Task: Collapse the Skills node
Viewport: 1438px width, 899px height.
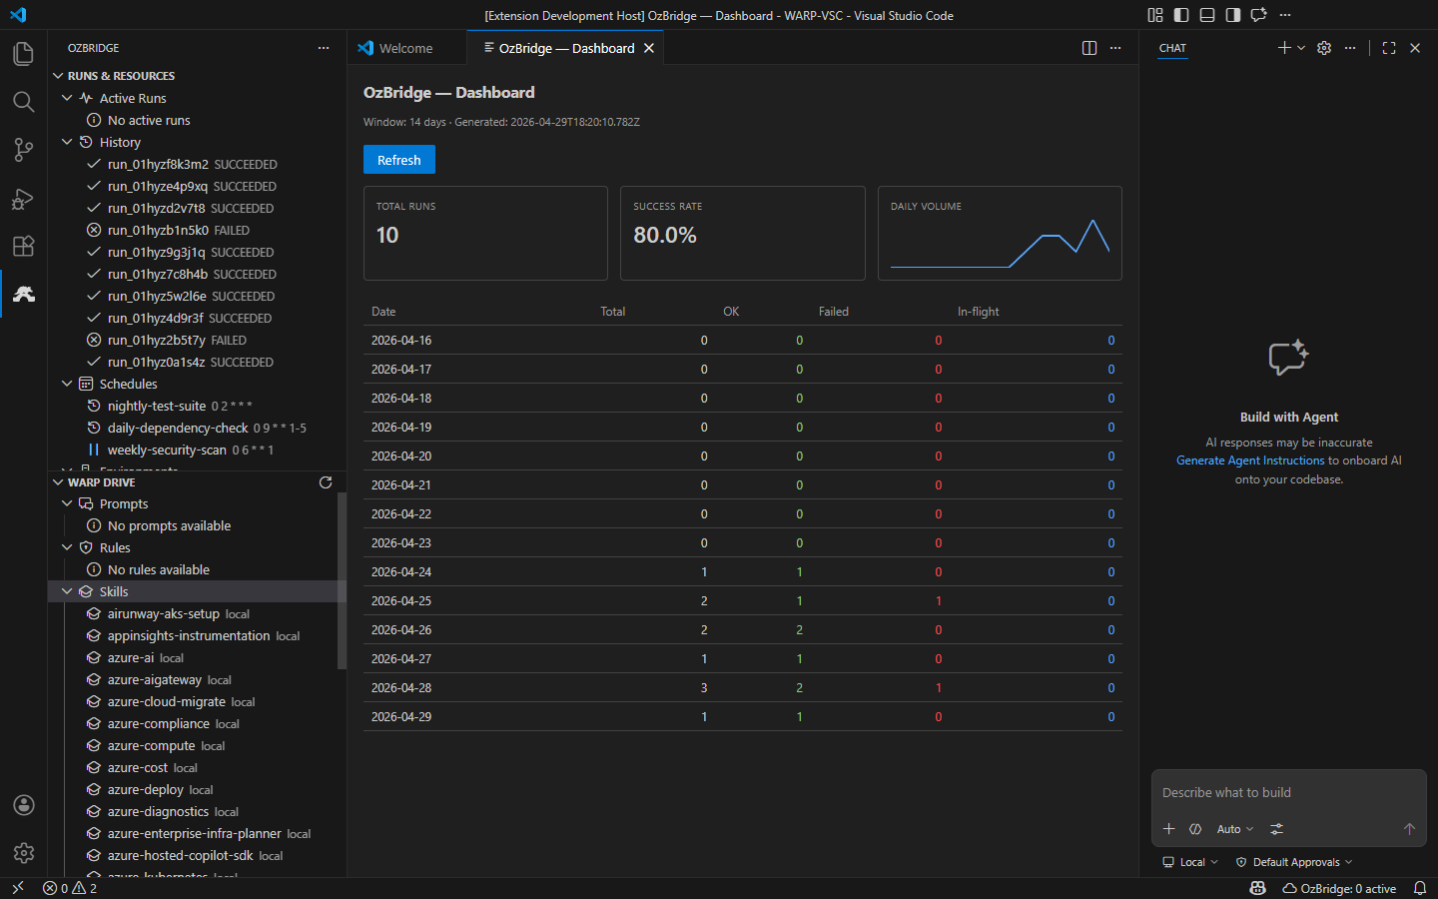Action: [x=67, y=591]
